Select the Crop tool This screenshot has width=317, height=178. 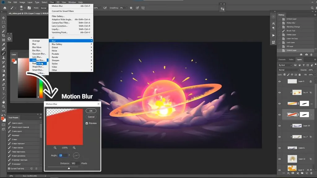pos(3,36)
